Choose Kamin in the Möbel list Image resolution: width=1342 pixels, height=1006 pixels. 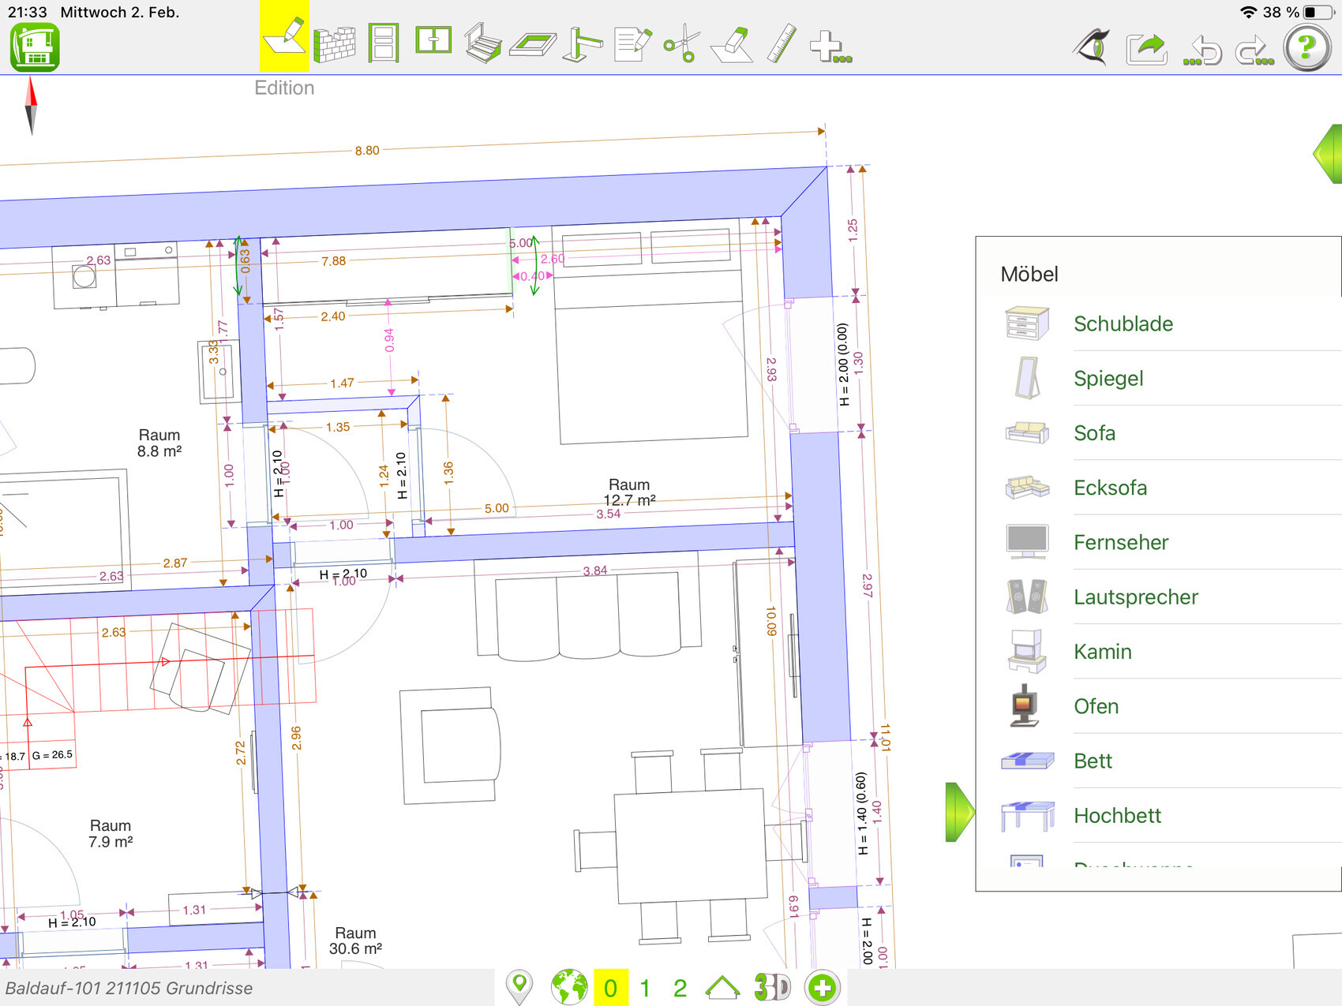1102,652
